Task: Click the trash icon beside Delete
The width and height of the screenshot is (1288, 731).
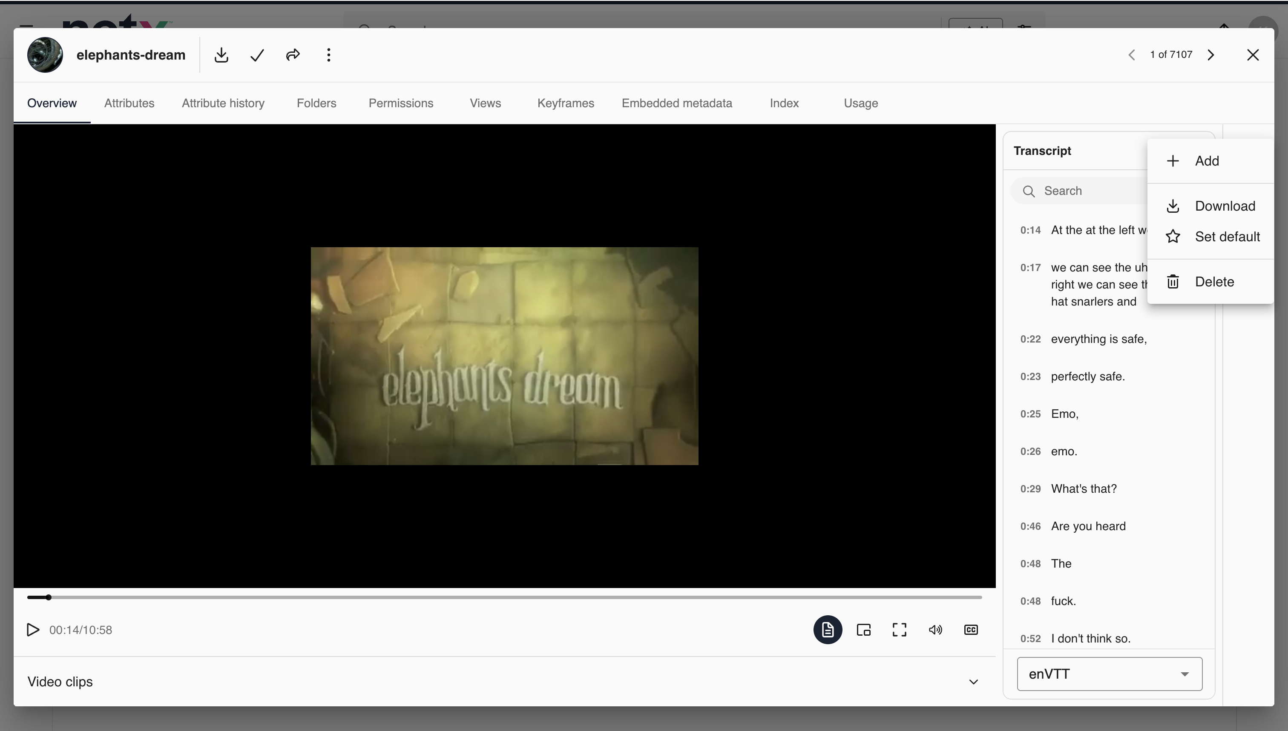Action: (1173, 282)
